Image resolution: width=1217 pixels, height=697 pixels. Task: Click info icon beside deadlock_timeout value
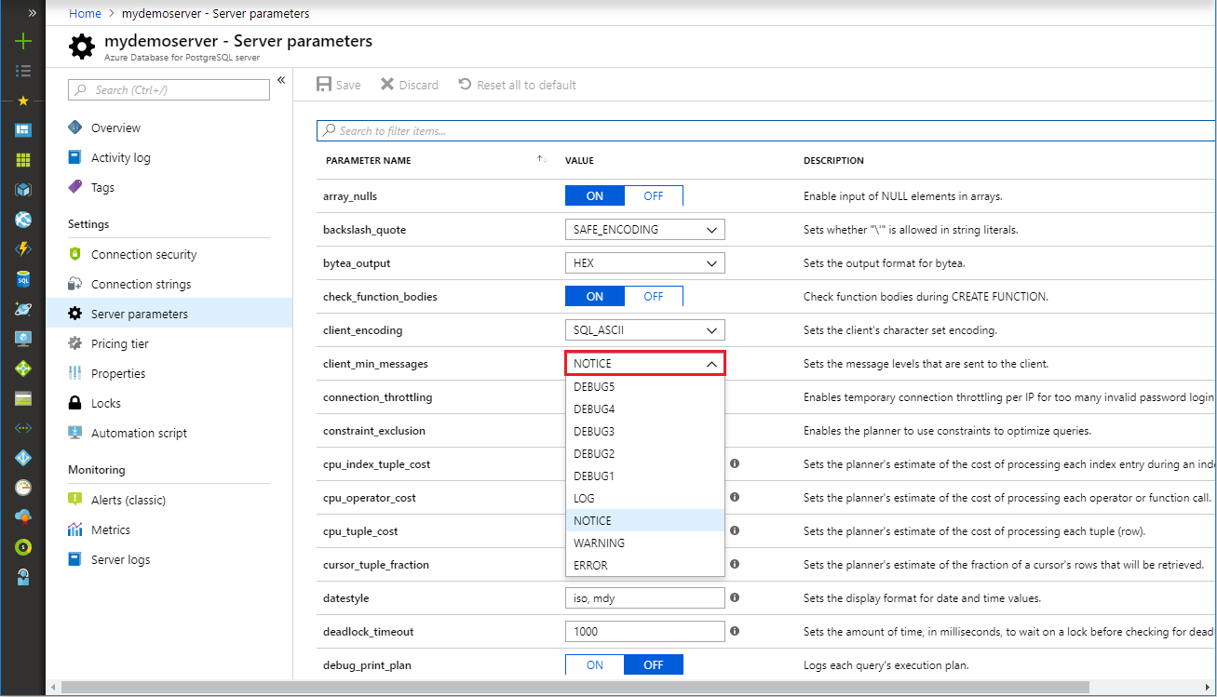[x=735, y=631]
